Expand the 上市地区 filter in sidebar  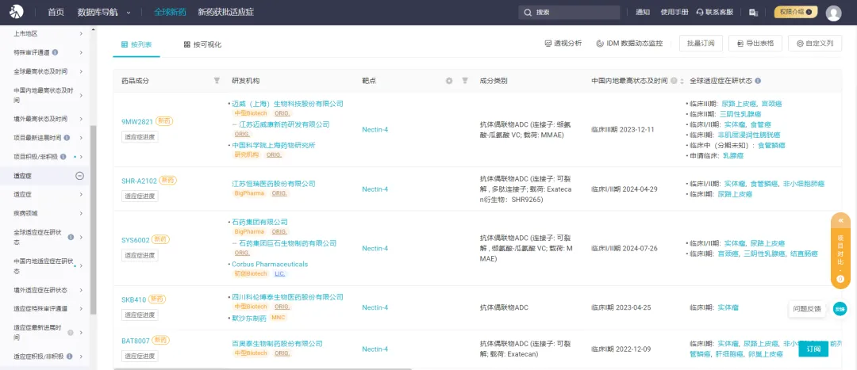tap(79, 33)
